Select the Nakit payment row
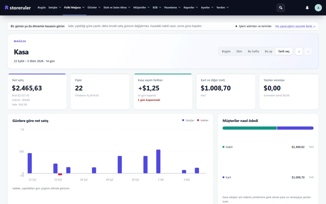The width and height of the screenshot is (326, 204). pyautogui.click(x=268, y=147)
